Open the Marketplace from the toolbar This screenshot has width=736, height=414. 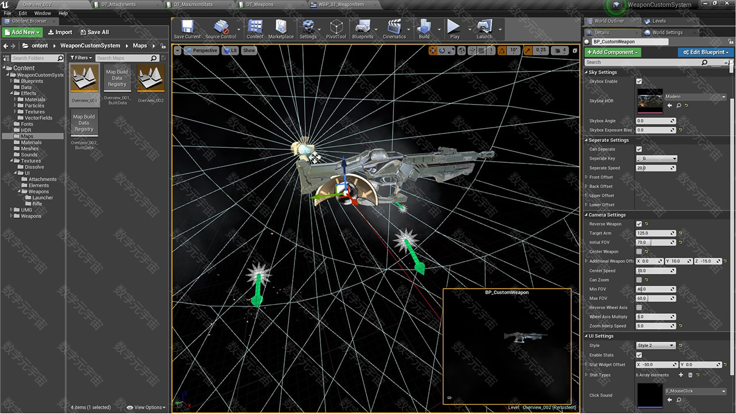coord(281,29)
